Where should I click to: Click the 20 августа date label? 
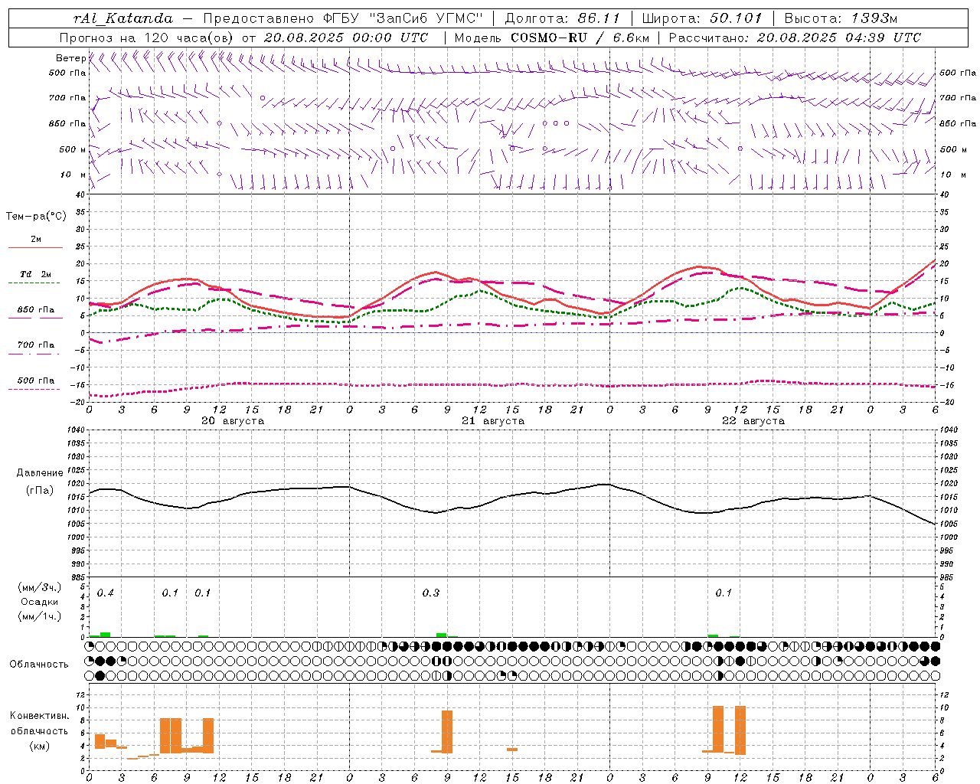pos(233,421)
